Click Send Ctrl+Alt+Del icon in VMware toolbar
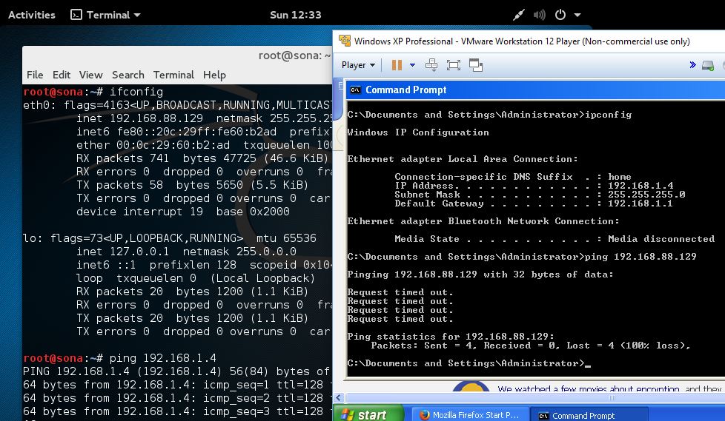The image size is (725, 421). [431, 65]
